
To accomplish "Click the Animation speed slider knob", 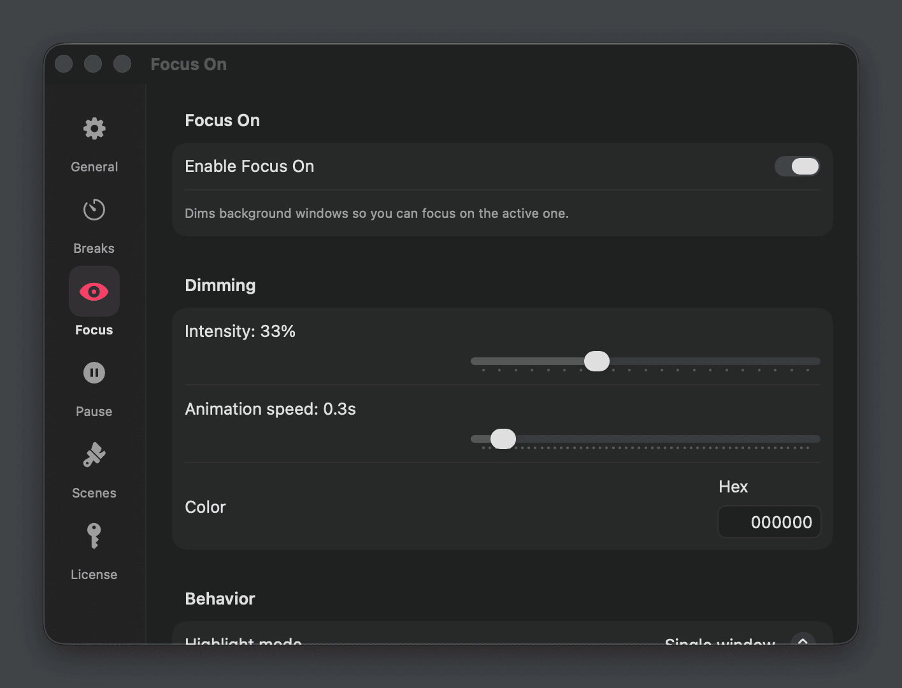I will point(503,439).
